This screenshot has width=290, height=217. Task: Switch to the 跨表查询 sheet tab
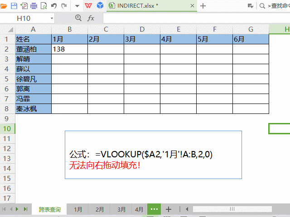[x=49, y=209]
